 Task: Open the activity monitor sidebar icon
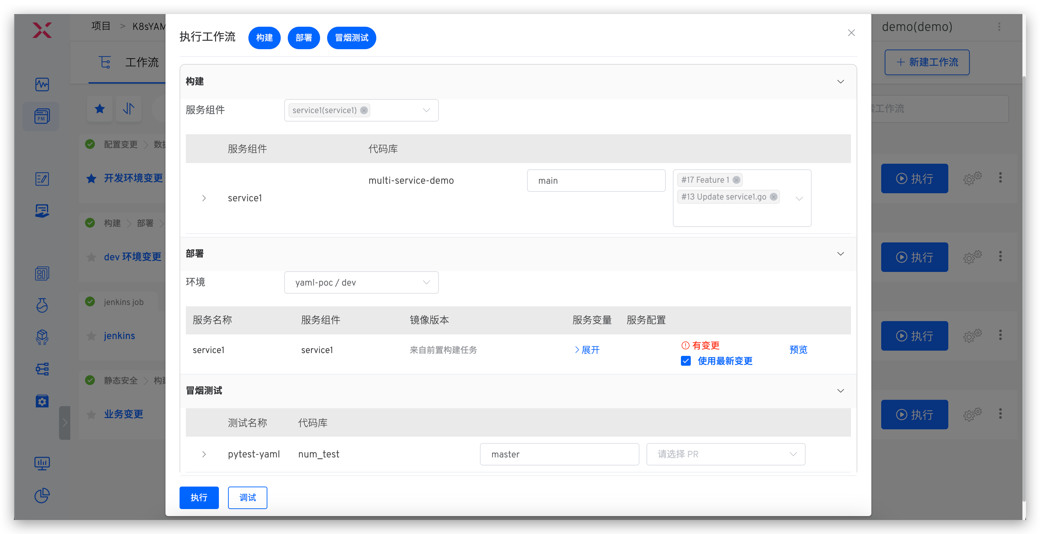point(42,84)
